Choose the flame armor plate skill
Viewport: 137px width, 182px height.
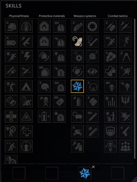(44, 26)
